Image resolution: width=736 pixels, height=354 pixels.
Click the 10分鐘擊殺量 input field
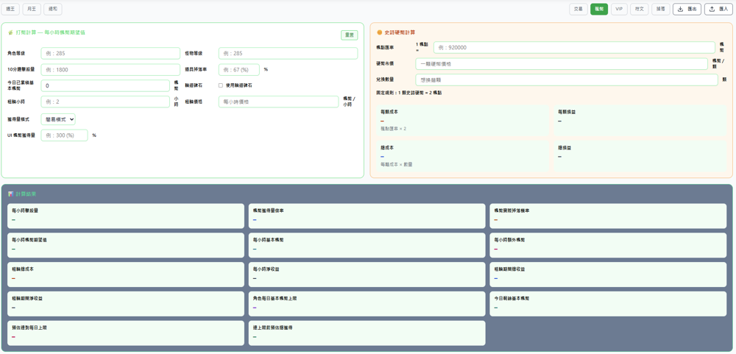tap(110, 69)
